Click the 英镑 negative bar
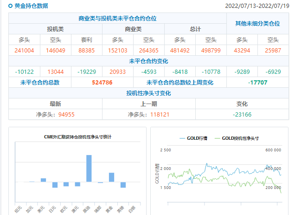Screen dimensions: 295x215 point(123,184)
